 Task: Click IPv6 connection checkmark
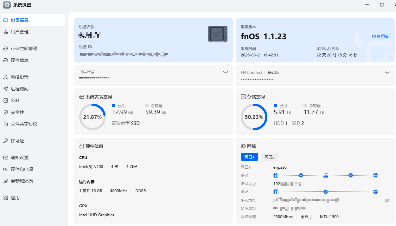click(x=326, y=192)
